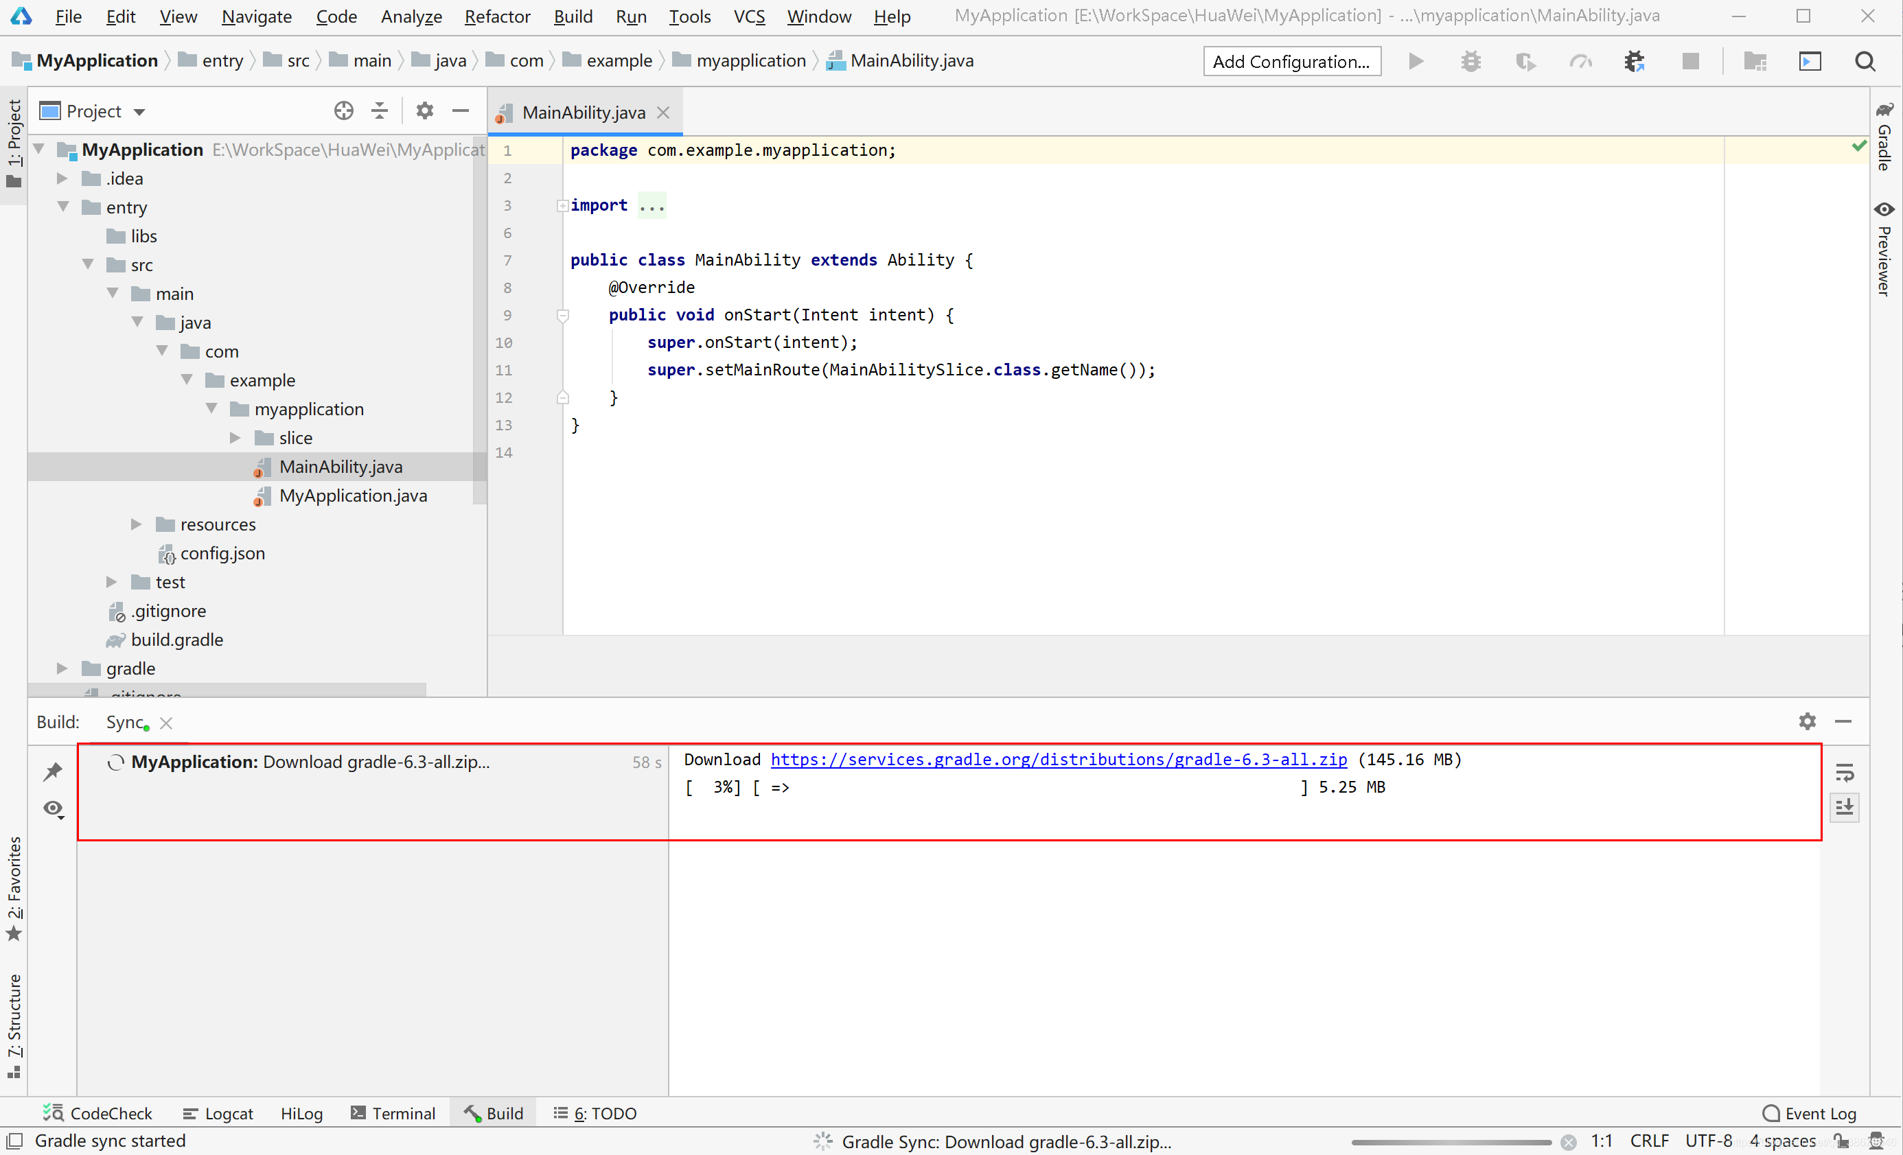1903x1155 pixels.
Task: Click the Gradle sync progress bar
Action: point(1451,1142)
